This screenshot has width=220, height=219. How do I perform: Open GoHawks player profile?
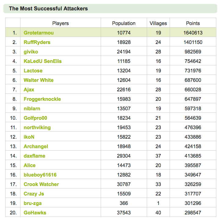(x=35, y=213)
